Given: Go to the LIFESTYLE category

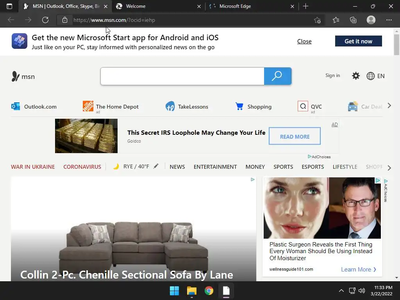Looking at the screenshot, I should (x=345, y=167).
